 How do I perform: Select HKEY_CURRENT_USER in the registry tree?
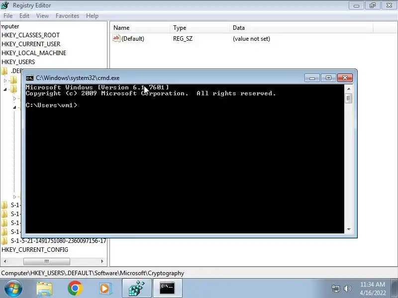[x=31, y=44]
